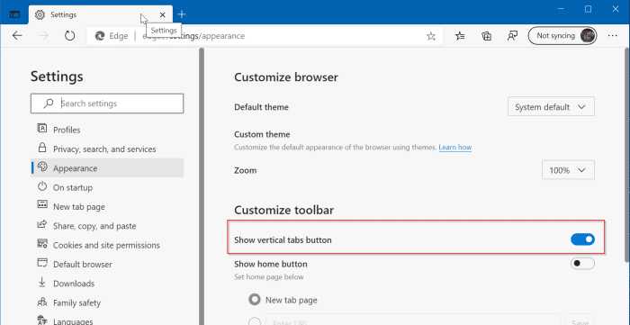Click the Edge logo in address bar
The image size is (630, 325).
(100, 36)
